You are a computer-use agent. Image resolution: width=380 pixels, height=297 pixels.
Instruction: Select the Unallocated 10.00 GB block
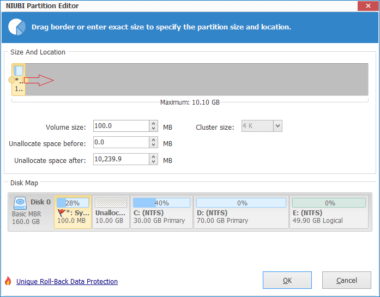point(111,212)
